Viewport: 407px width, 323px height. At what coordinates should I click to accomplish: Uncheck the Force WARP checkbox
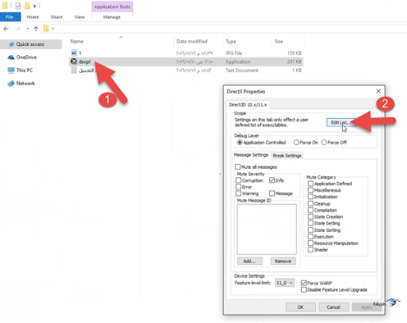(x=304, y=283)
